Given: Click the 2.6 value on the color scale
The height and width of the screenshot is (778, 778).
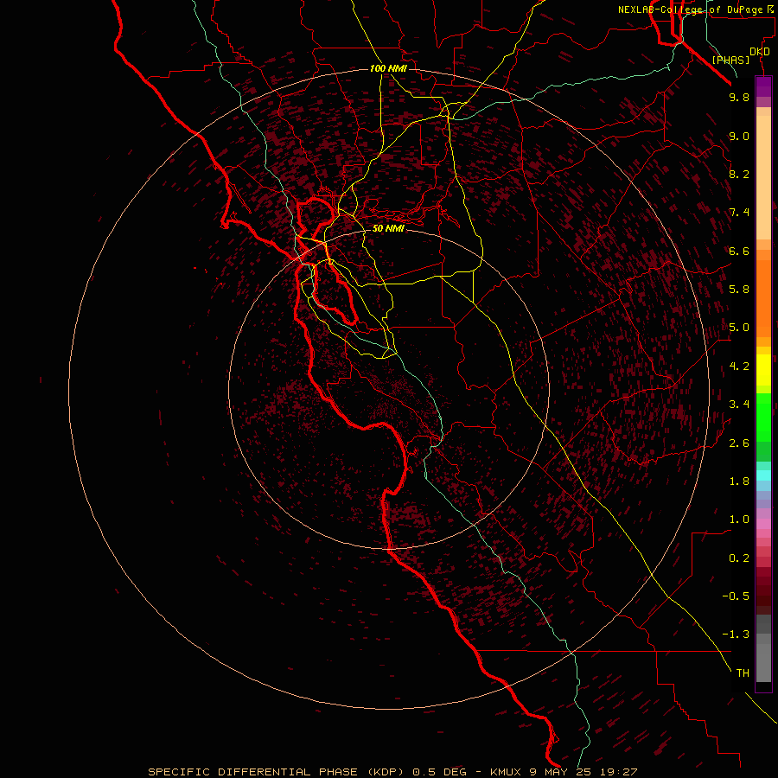Looking at the screenshot, I should (x=739, y=443).
